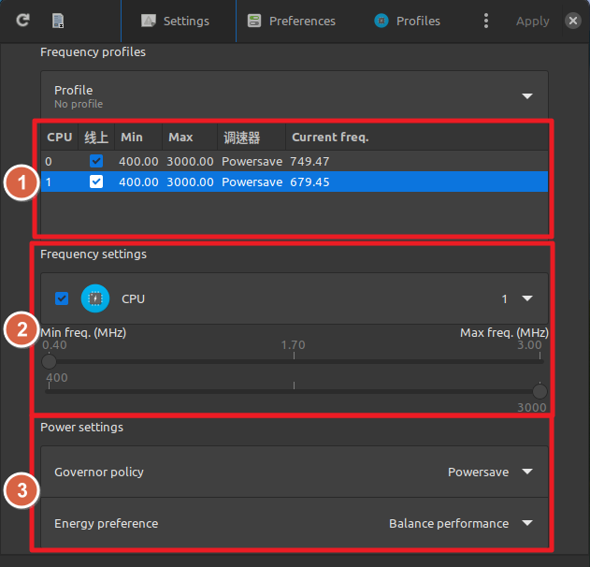Screen dimensions: 590x567
Task: Toggle the online checkbox for CPU 0
Action: click(96, 161)
